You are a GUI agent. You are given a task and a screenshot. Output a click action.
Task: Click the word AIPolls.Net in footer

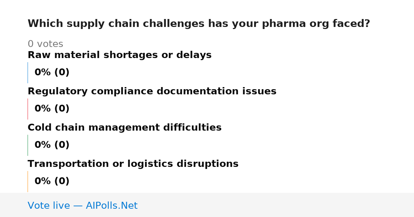point(111,206)
